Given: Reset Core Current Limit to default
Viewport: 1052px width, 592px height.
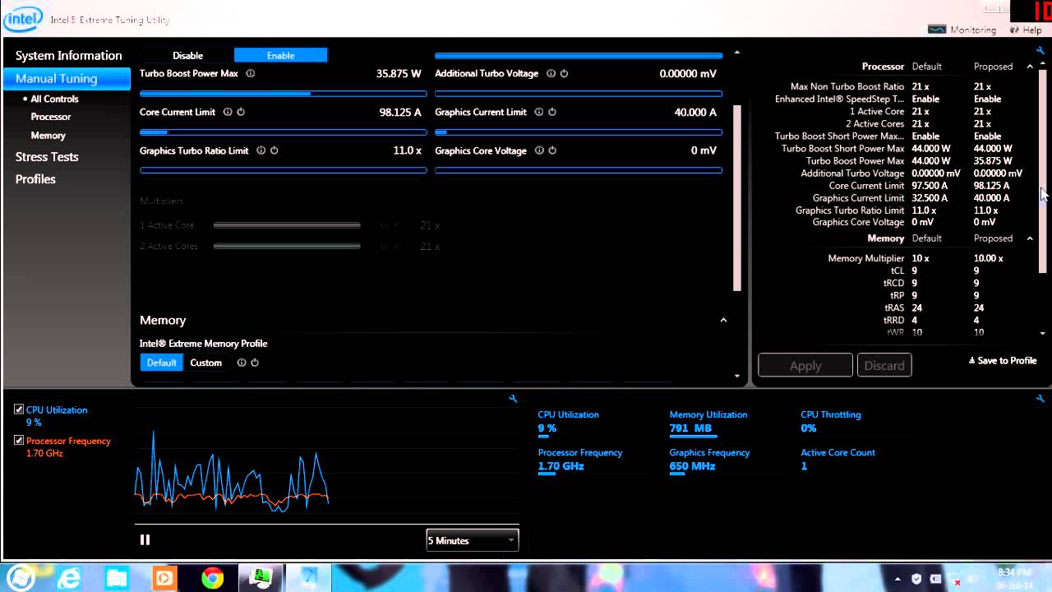Looking at the screenshot, I should (x=241, y=112).
